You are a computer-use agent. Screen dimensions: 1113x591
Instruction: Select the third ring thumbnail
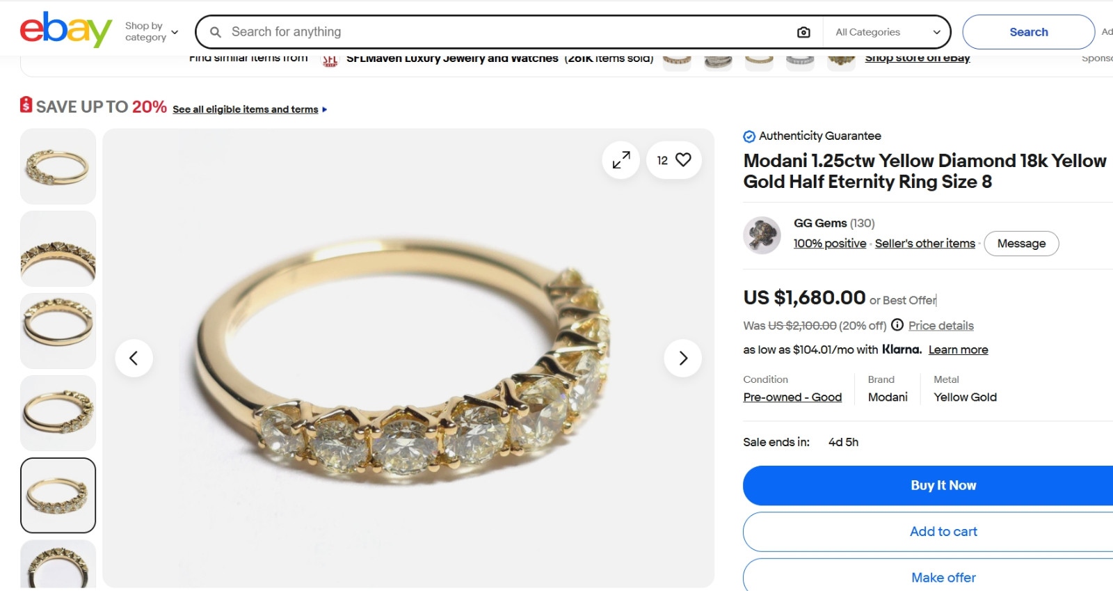click(58, 331)
